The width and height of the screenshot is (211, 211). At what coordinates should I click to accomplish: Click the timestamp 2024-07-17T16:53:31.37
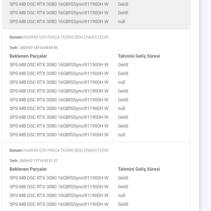[38, 161]
